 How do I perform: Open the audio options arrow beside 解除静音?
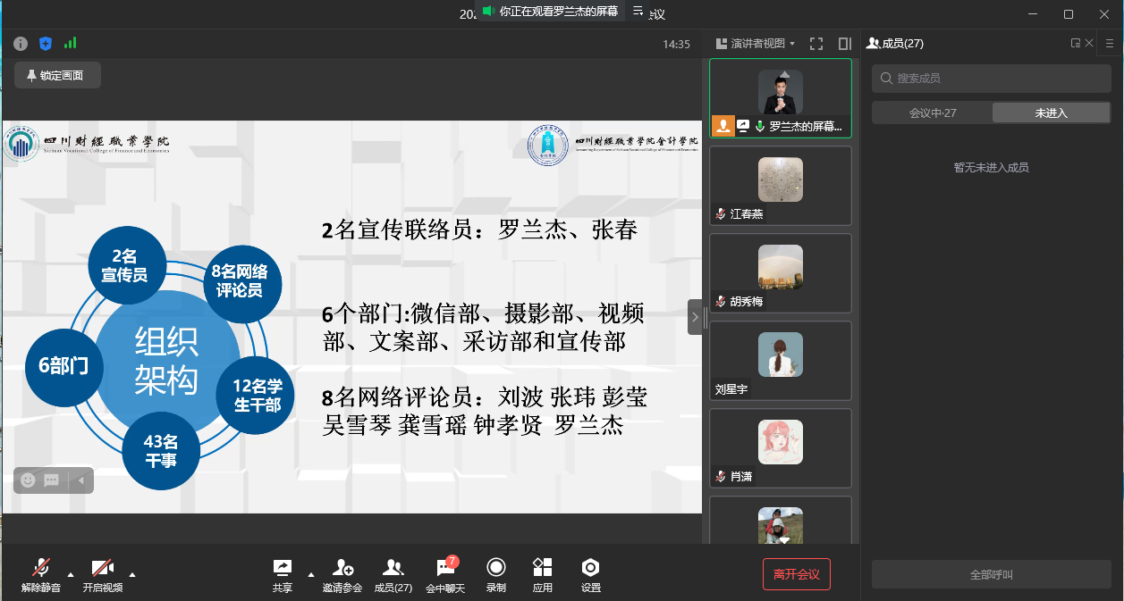(x=71, y=573)
